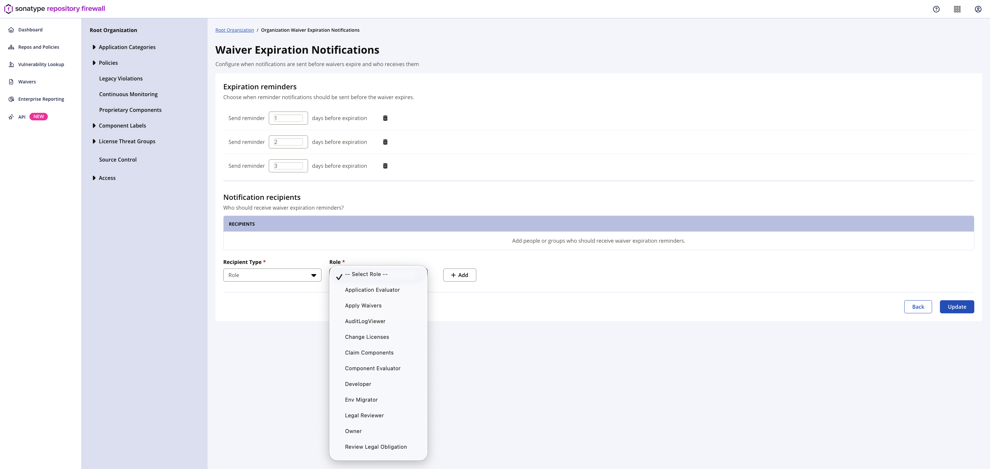Expand the Access tree item
Viewport: 990px width, 469px height.
click(94, 178)
